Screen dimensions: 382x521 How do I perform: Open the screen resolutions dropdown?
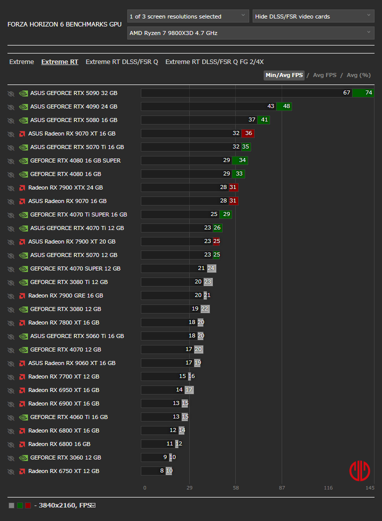tap(188, 16)
